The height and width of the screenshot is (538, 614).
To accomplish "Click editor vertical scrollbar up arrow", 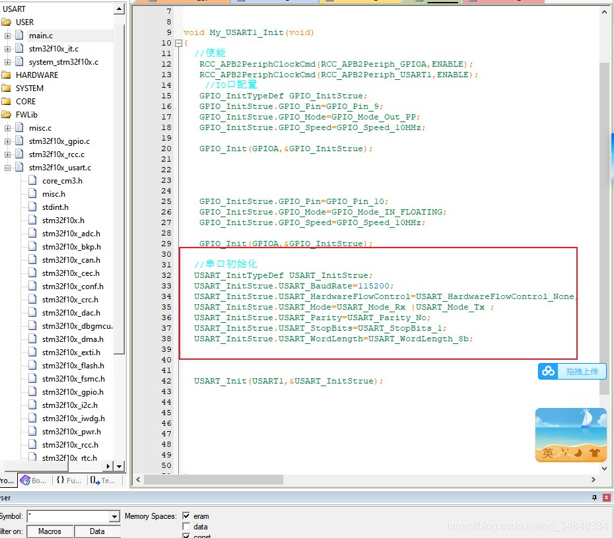I will click(x=605, y=12).
